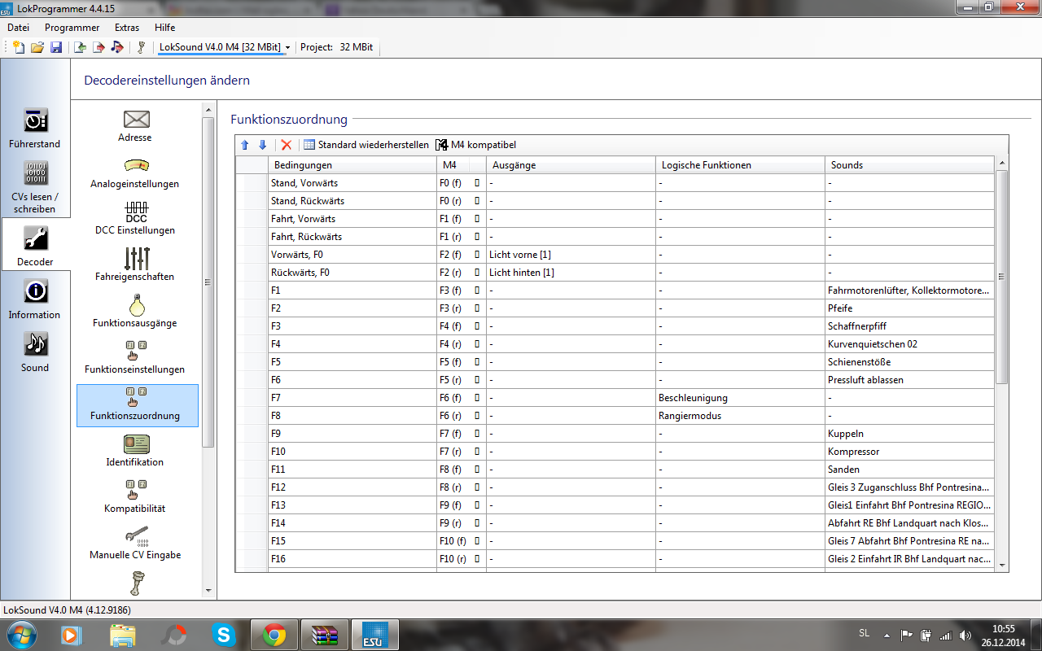
Task: Open Fahreigenschaften settings
Action: click(x=137, y=264)
